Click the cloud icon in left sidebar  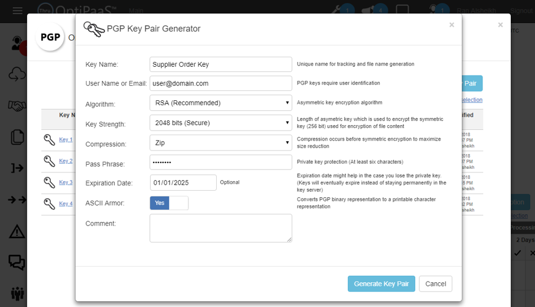pos(17,74)
